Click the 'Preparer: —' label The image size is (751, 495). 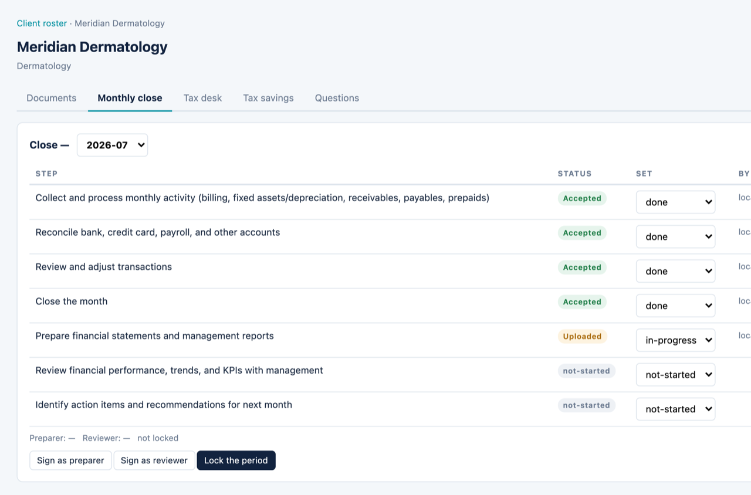pos(52,438)
